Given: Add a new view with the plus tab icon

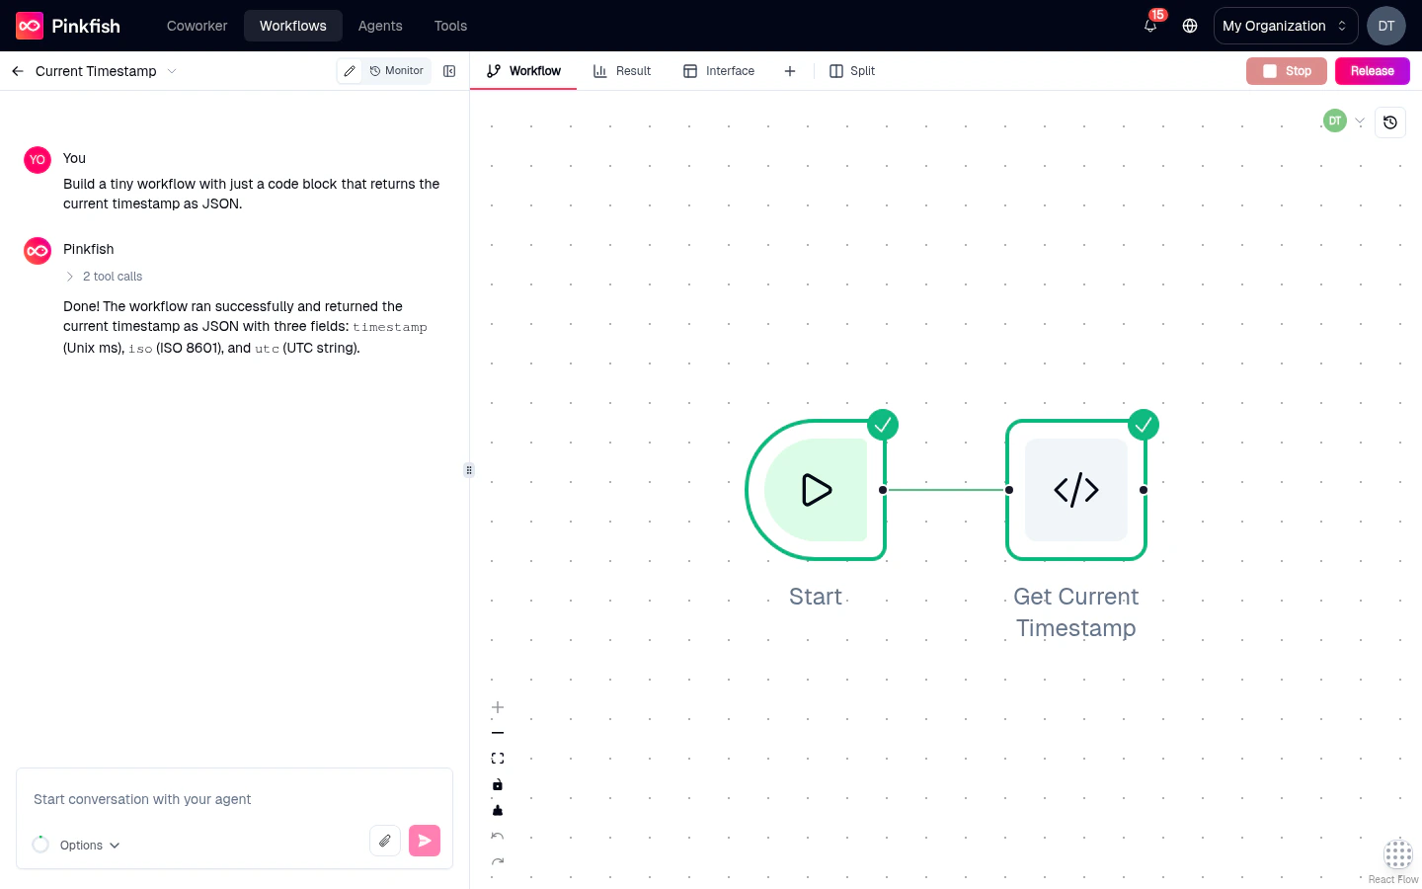Looking at the screenshot, I should pos(790,70).
